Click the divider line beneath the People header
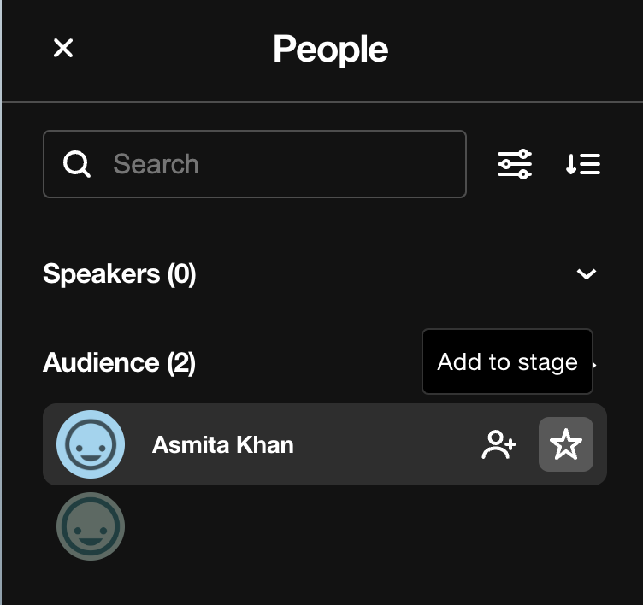This screenshot has width=643, height=605. coord(322,101)
